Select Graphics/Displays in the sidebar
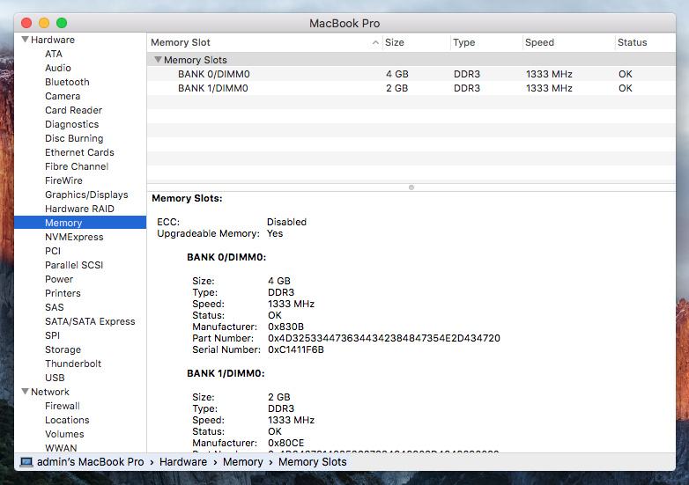Screen dimensions: 689x485 86,195
